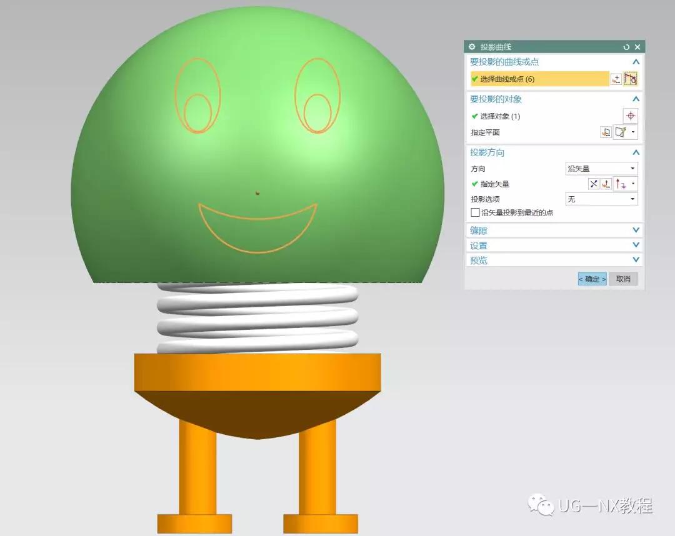
Task: Click the 指定平面 label
Action: click(485, 132)
